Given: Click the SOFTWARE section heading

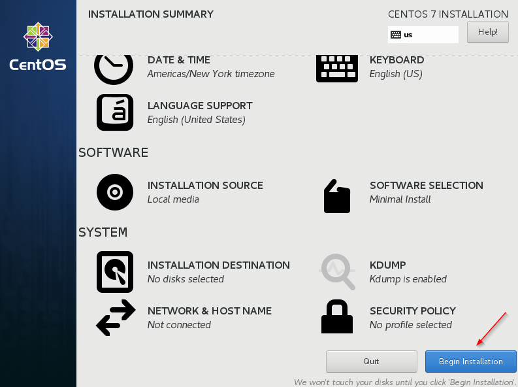Looking at the screenshot, I should [113, 153].
